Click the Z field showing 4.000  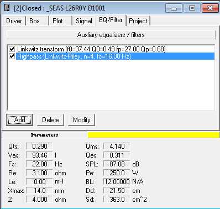(39, 200)
